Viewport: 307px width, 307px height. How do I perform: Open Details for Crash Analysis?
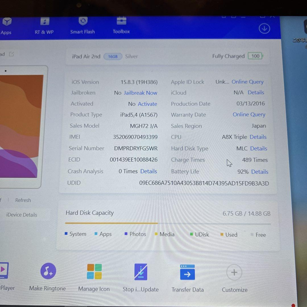tap(149, 171)
